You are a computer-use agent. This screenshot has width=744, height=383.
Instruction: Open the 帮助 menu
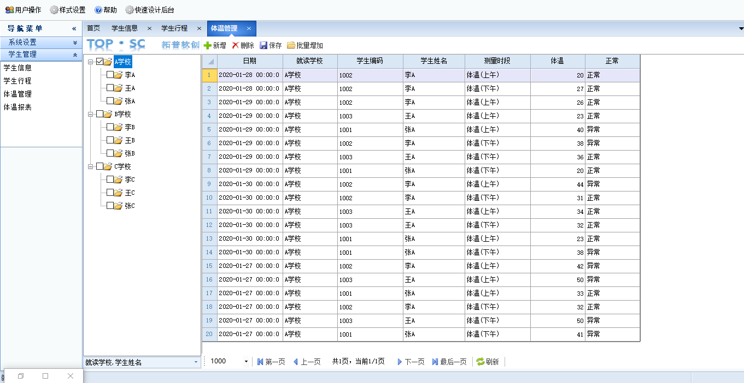[106, 10]
